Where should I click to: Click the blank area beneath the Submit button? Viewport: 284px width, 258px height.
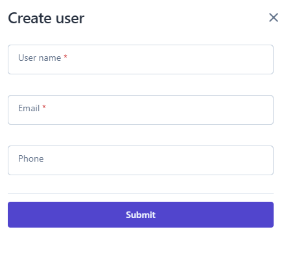coord(141,242)
